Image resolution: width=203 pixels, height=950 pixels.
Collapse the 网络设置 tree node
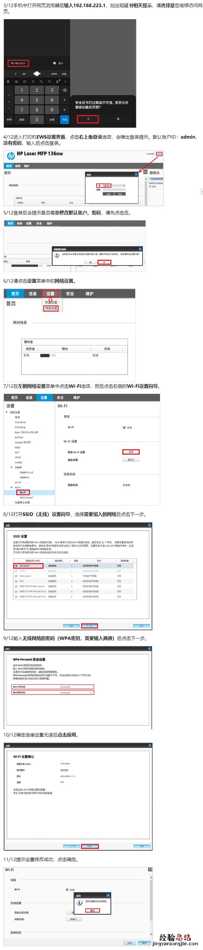(6, 412)
